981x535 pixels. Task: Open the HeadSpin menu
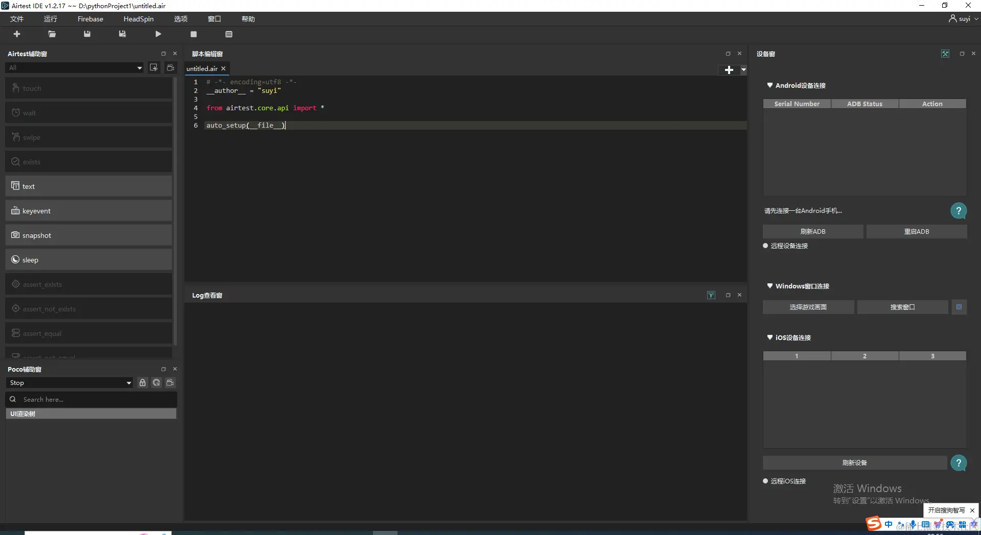[138, 19]
